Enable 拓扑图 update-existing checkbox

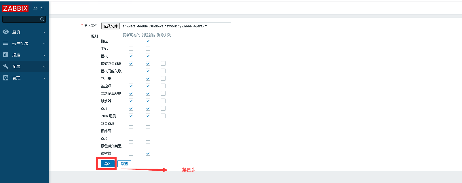click(x=131, y=131)
